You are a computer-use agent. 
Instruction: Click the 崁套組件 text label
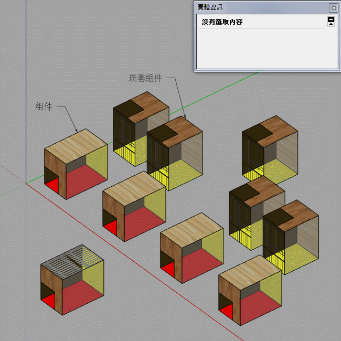click(x=145, y=78)
